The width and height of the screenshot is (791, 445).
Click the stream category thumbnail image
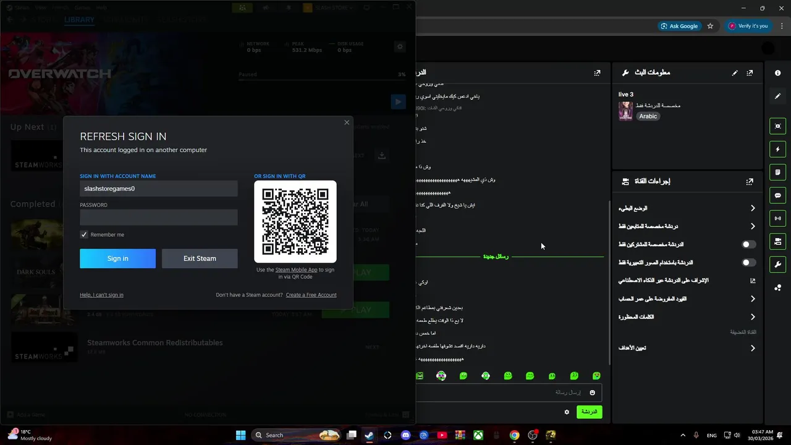click(x=625, y=111)
